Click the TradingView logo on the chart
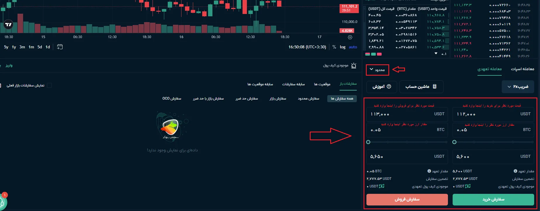The height and width of the screenshot is (211, 540). tap(8, 24)
